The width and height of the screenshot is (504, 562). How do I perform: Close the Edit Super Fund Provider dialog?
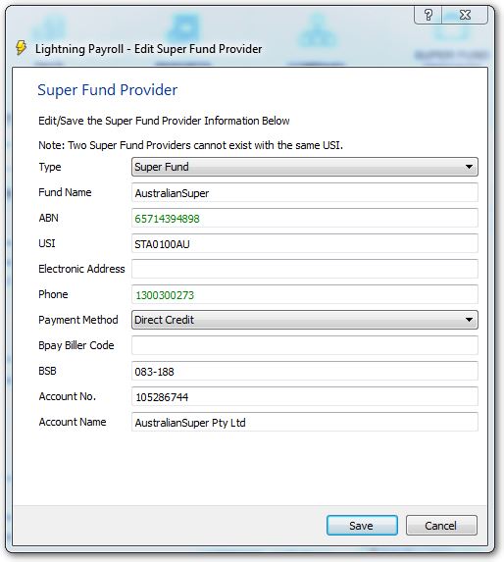pyautogui.click(x=465, y=15)
